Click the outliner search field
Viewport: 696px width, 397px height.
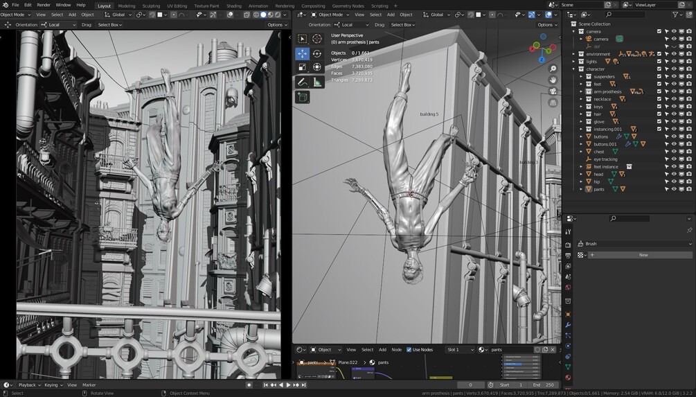[625, 15]
